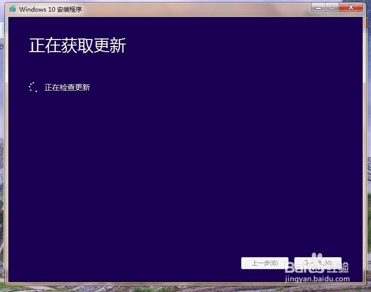This screenshot has height=292, width=371.
Task: Click the spinning progress indicator
Action: coord(33,87)
